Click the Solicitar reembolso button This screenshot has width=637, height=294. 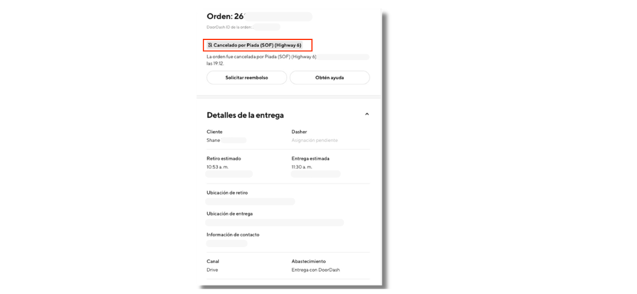[247, 78]
